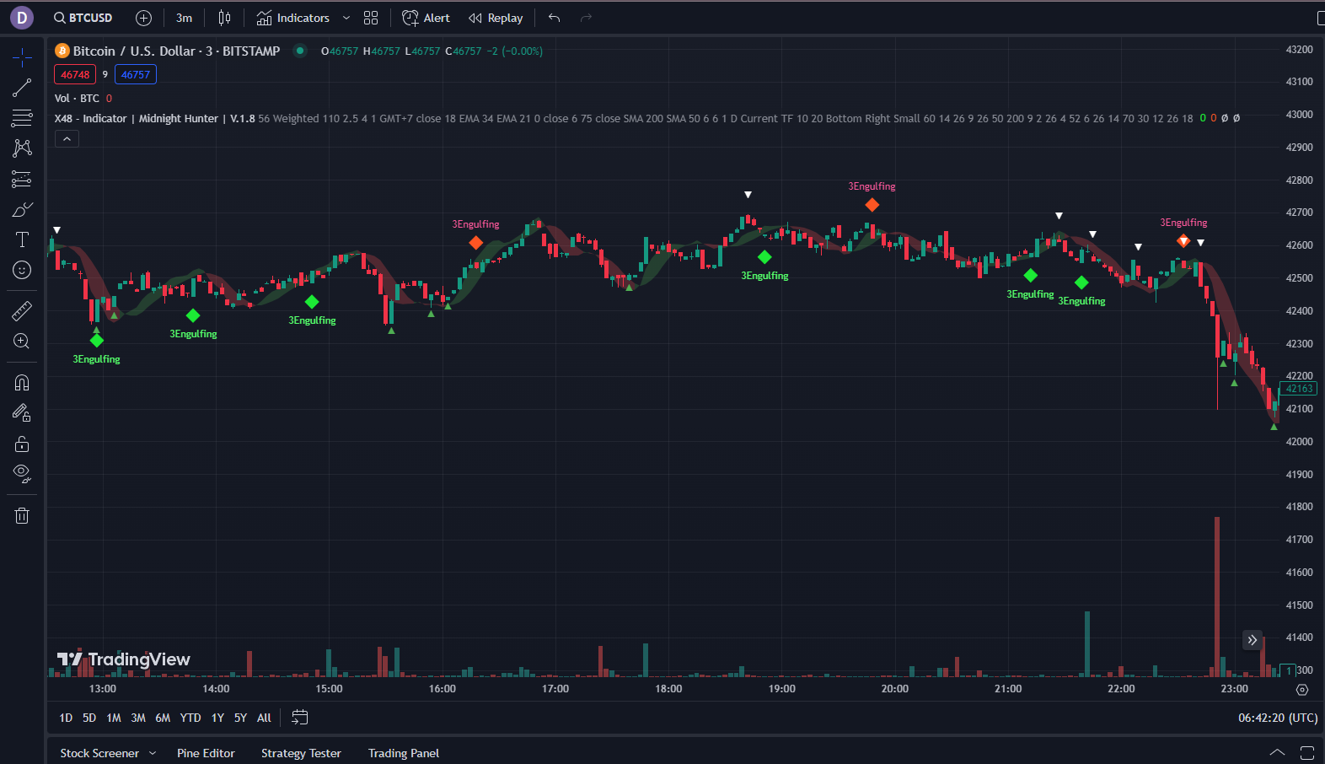This screenshot has width=1325, height=764.
Task: Select the trend line drawing tool
Action: tap(22, 88)
